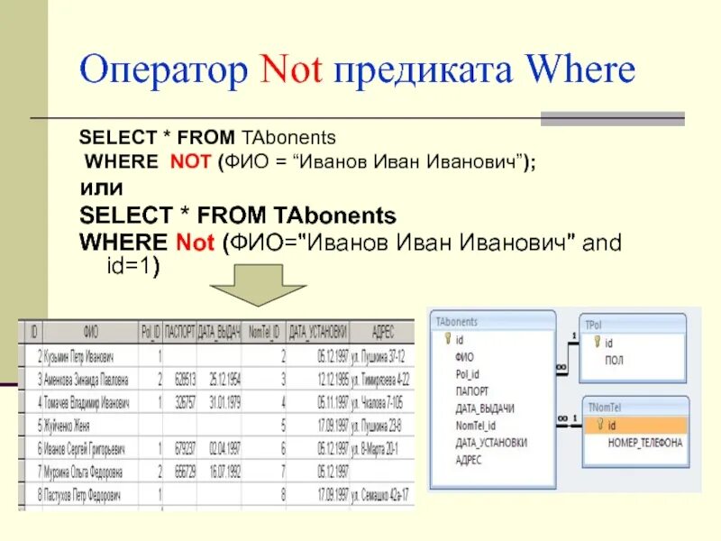Select row header for Пастухов row
The width and height of the screenshot is (721, 541).
[21, 494]
